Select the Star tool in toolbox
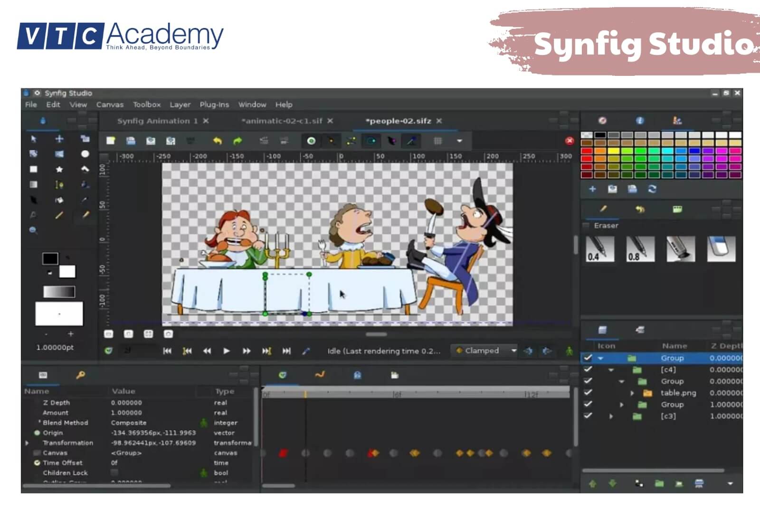 59,169
